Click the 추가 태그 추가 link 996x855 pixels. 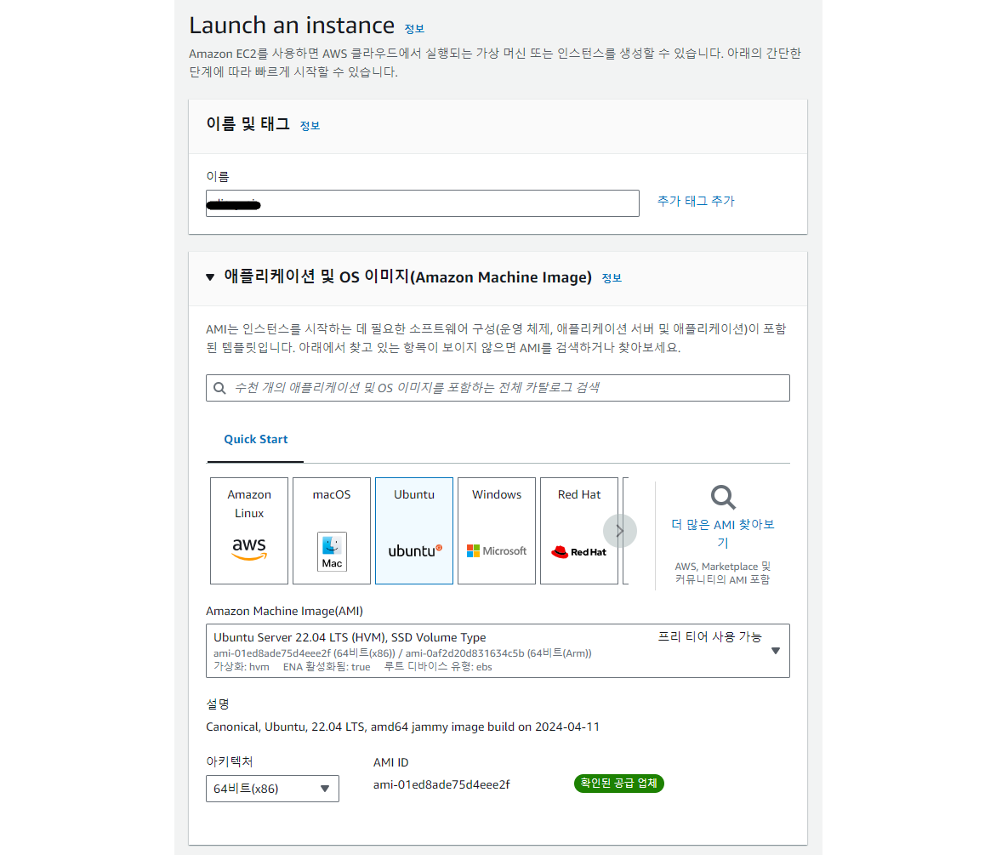696,202
